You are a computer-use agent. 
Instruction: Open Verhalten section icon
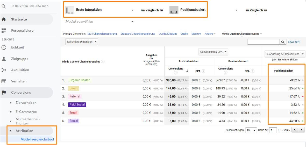(4, 81)
